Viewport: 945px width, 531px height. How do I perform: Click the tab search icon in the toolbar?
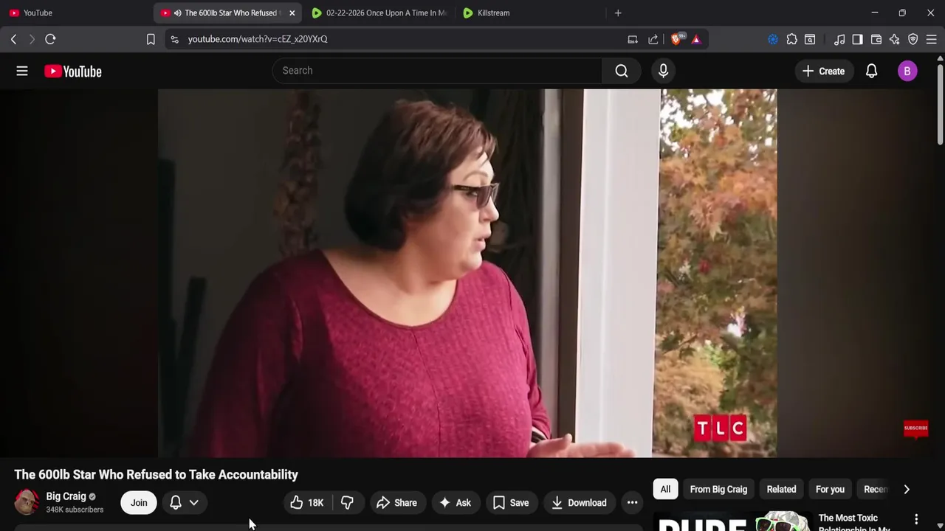point(810,39)
